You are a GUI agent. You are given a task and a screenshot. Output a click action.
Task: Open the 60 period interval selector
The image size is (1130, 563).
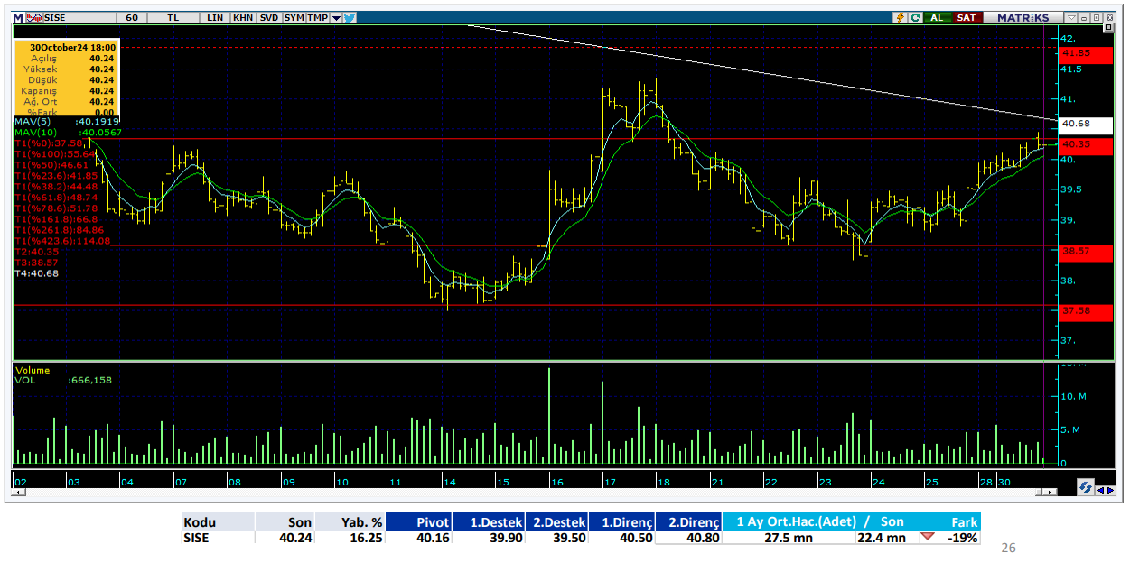(133, 17)
